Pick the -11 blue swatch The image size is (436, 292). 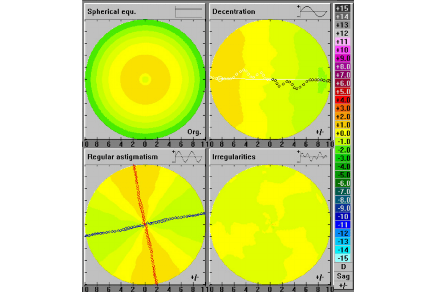point(343,225)
